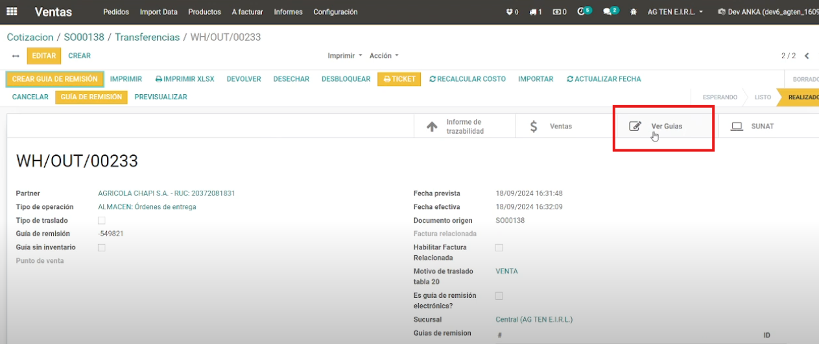Expand the Acción dropdown
This screenshot has width=819, height=344.
[x=384, y=56]
